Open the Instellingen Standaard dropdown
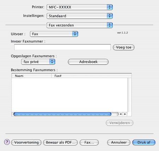 pyautogui.click(x=79, y=16)
